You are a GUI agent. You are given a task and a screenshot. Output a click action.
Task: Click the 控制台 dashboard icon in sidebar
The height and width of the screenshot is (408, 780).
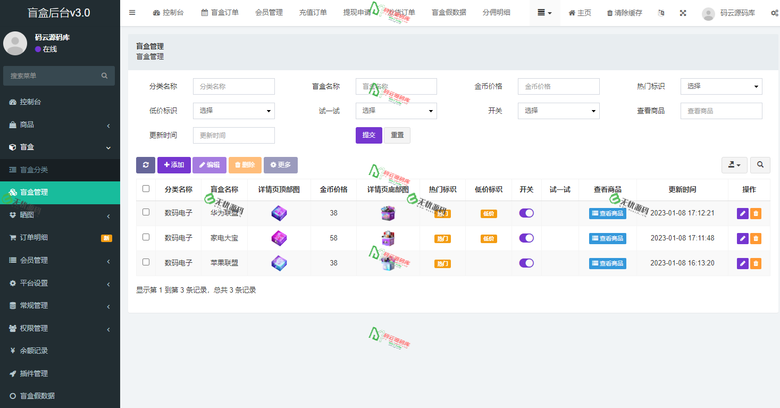pos(12,102)
